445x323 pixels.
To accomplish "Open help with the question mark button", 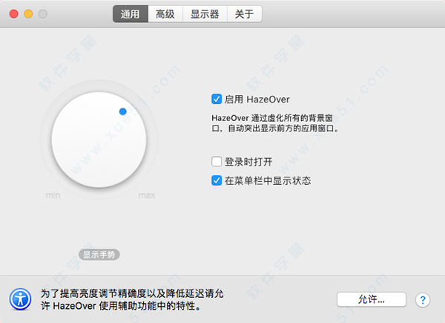I will pos(423,300).
